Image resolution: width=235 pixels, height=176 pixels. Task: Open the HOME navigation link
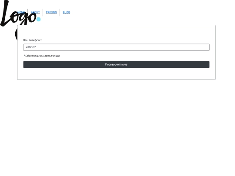click(21, 12)
